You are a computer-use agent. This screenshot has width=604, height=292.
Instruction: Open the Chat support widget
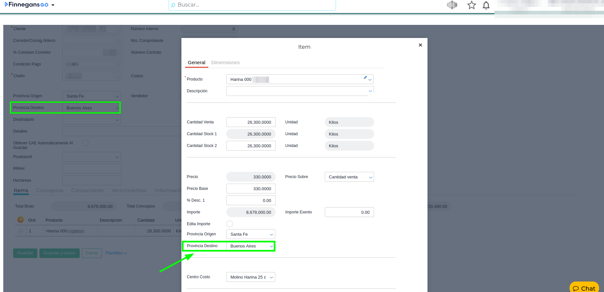tap(584, 288)
